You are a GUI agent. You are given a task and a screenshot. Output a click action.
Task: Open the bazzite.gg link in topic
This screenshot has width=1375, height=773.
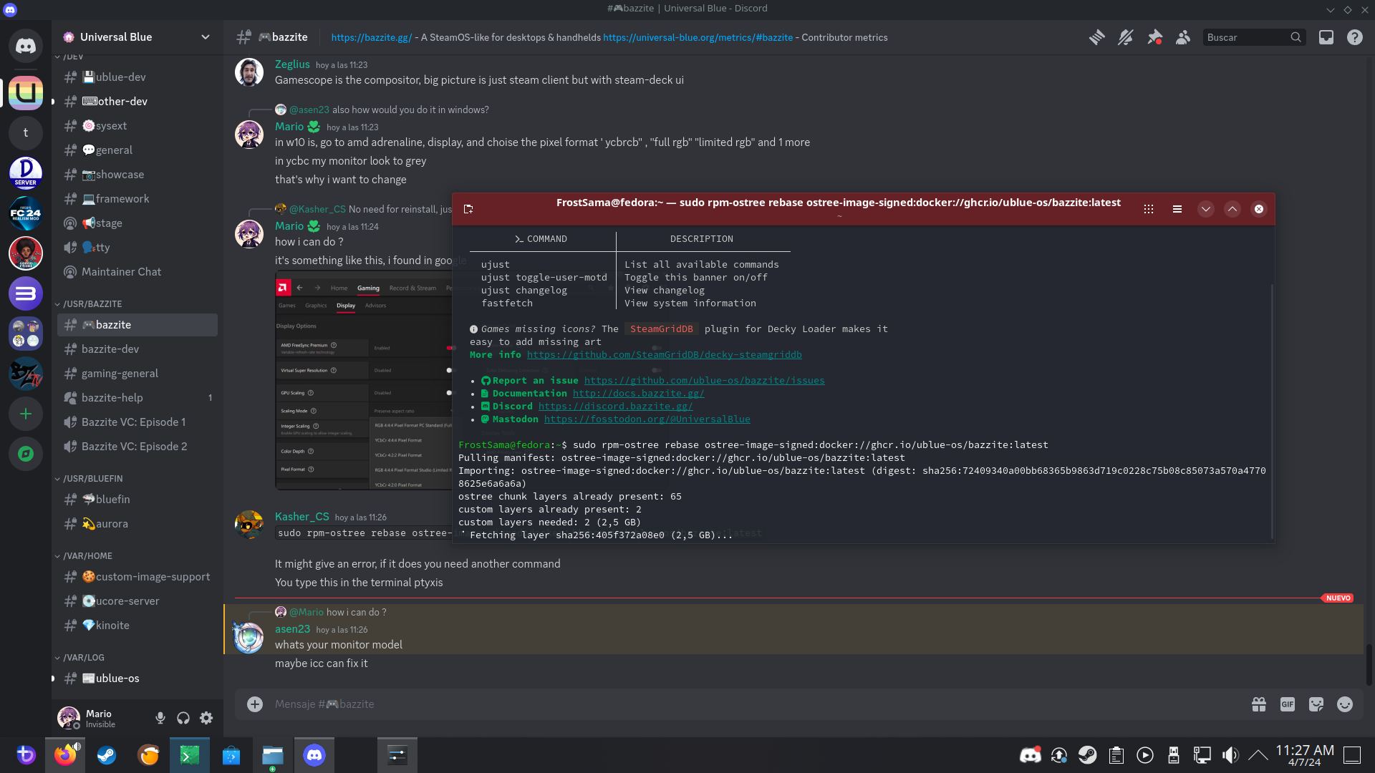[371, 37]
